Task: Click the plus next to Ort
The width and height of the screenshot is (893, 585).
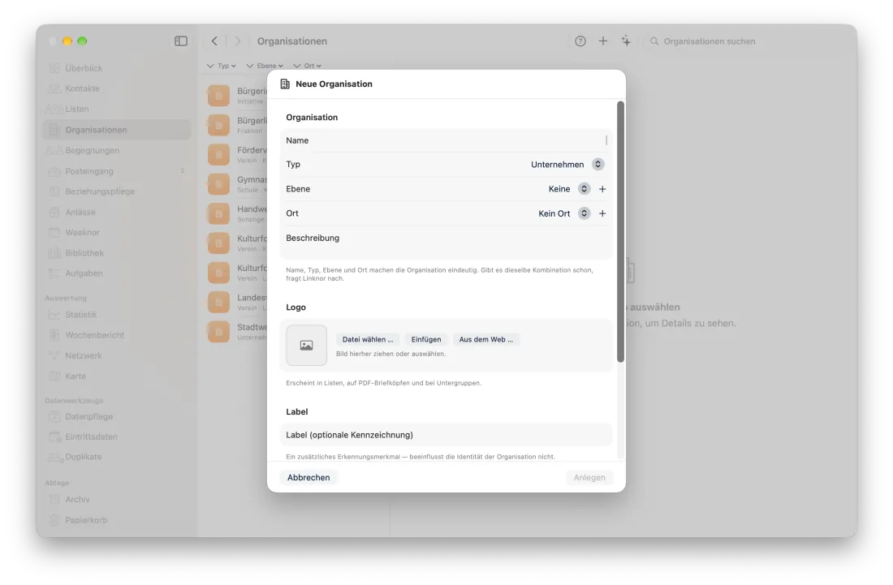Action: click(x=602, y=213)
